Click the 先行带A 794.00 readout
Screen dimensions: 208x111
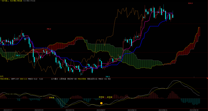pyautogui.click(x=16, y=1)
